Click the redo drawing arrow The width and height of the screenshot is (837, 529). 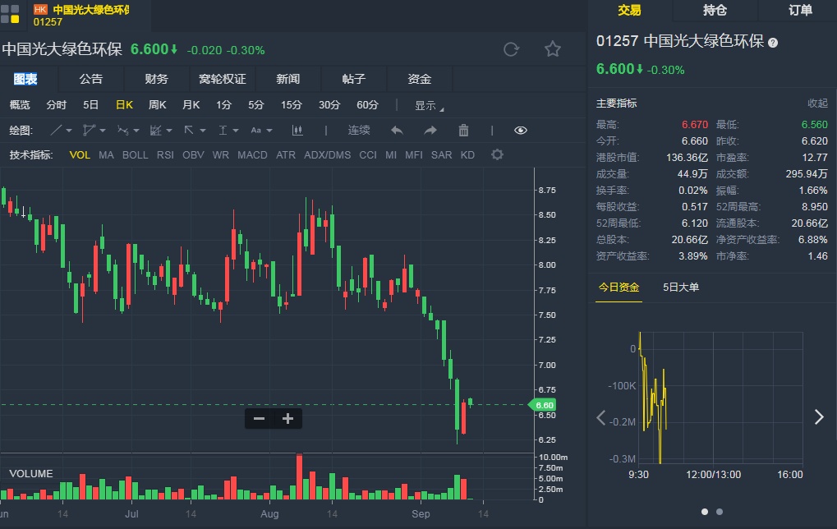[x=430, y=130]
